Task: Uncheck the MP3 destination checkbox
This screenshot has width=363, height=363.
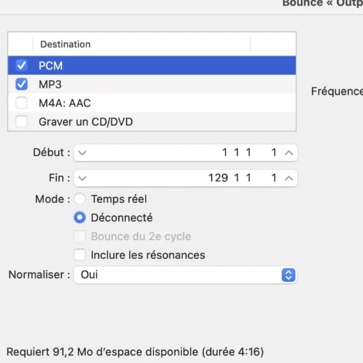Action: coord(22,84)
